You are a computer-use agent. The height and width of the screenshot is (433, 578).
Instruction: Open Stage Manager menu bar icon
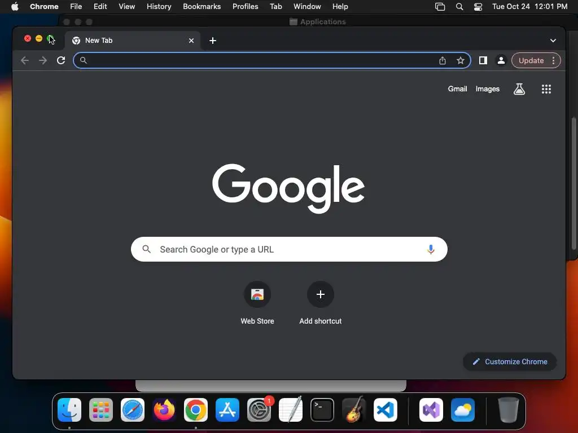440,7
